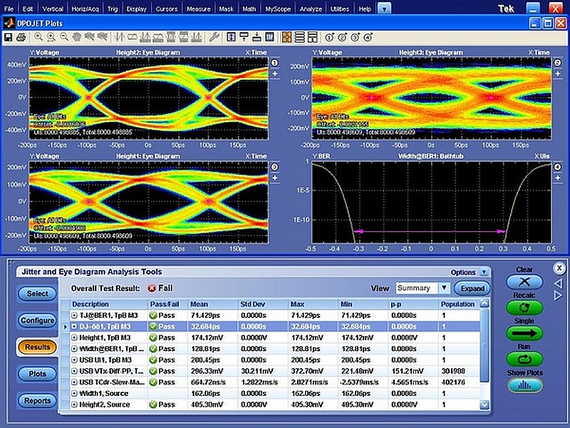570x428 pixels.
Task: Close the analysis panel with round X
Action: click(559, 269)
